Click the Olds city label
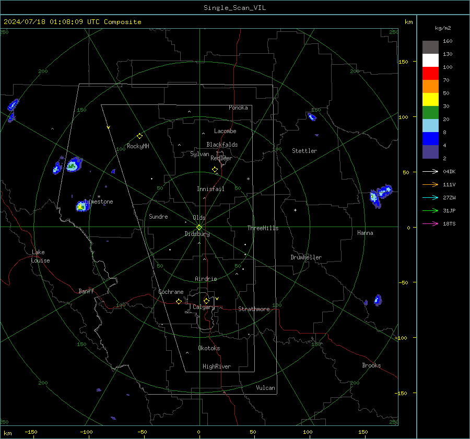 tap(199, 218)
